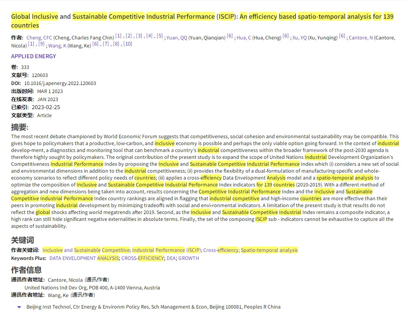Select the author keyword Cross-efficiency
Screen dimensions: 405x312
pyautogui.click(x=220, y=250)
